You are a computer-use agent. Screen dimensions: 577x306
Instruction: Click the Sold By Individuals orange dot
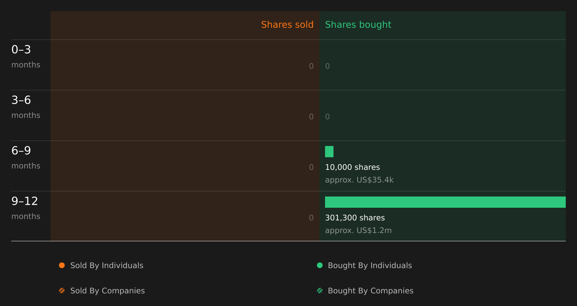[x=62, y=265]
